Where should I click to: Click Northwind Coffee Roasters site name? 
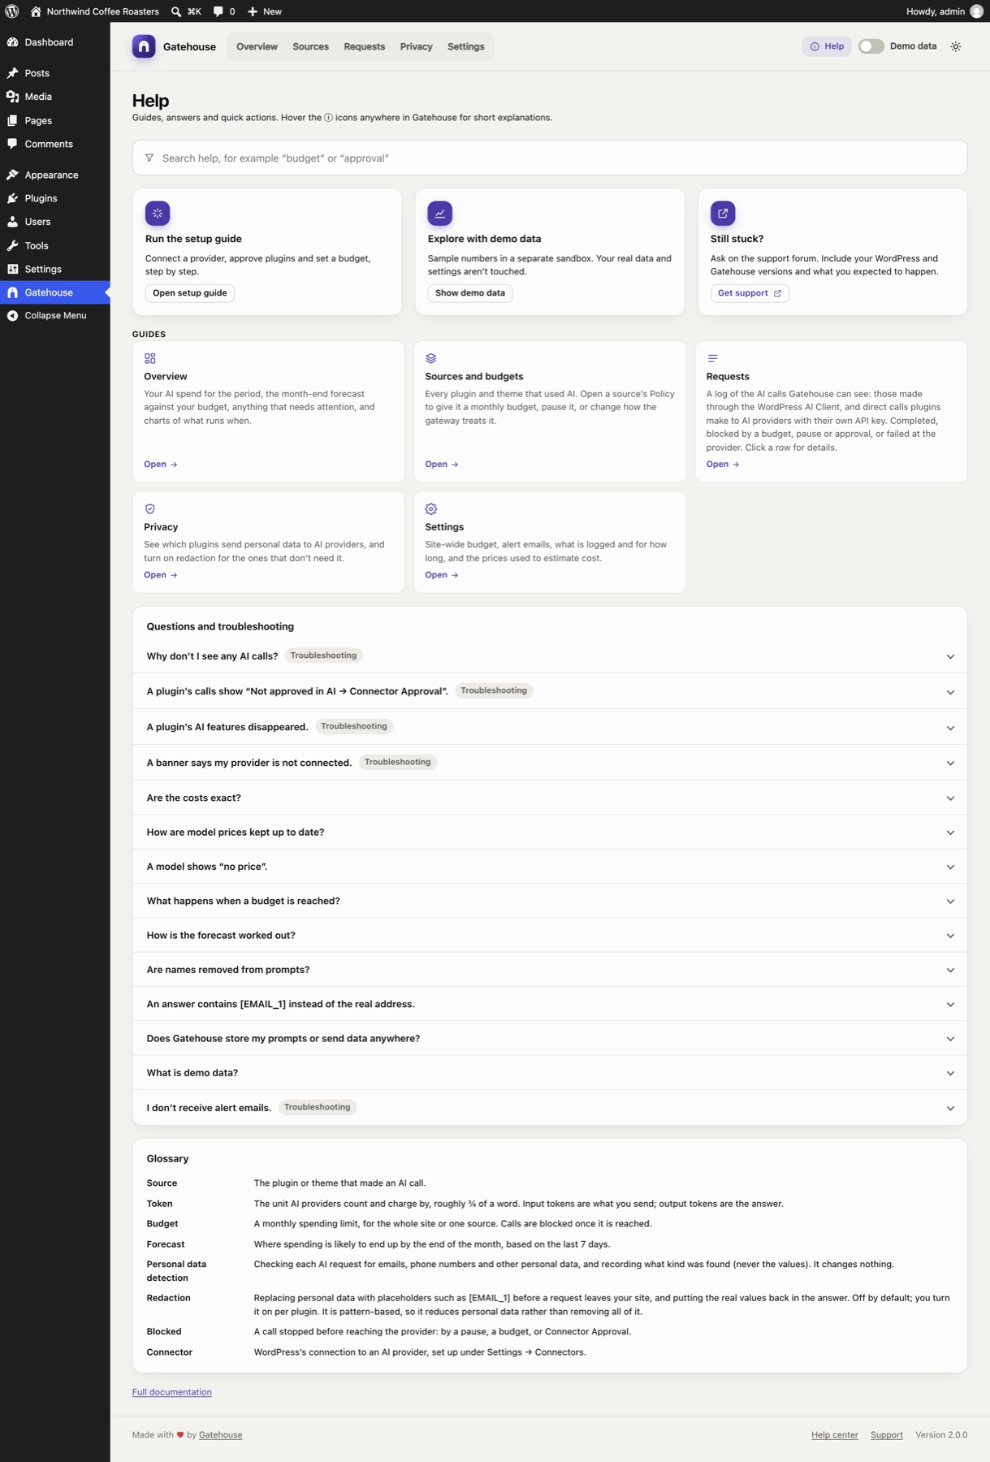pyautogui.click(x=103, y=11)
